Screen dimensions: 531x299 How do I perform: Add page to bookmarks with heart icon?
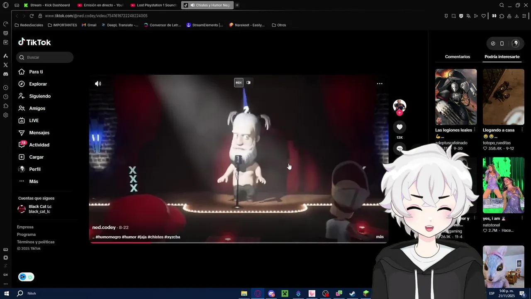483,16
